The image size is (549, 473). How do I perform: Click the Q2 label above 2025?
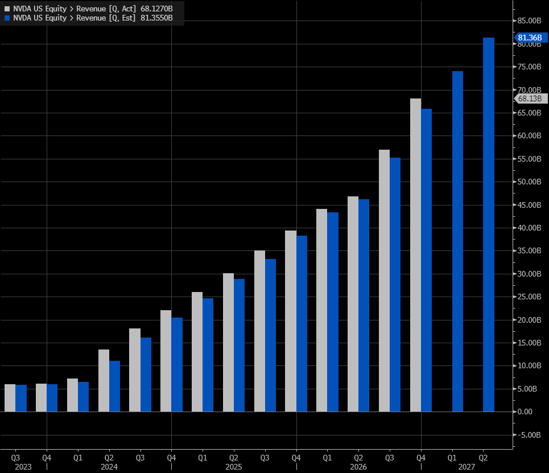[233, 458]
